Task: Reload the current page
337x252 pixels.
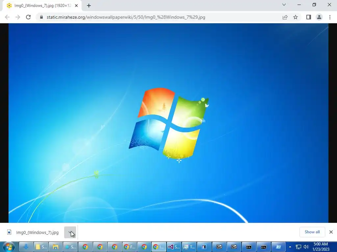Action: click(28, 17)
